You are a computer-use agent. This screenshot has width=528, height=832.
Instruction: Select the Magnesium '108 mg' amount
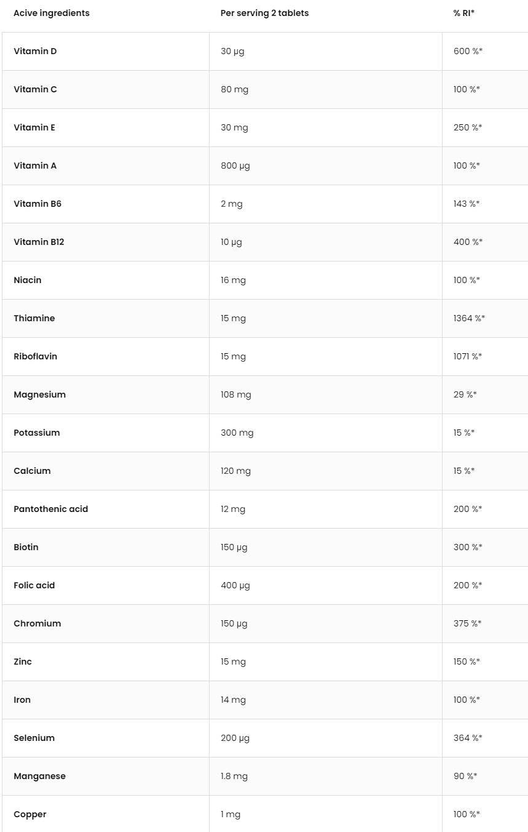click(x=235, y=394)
